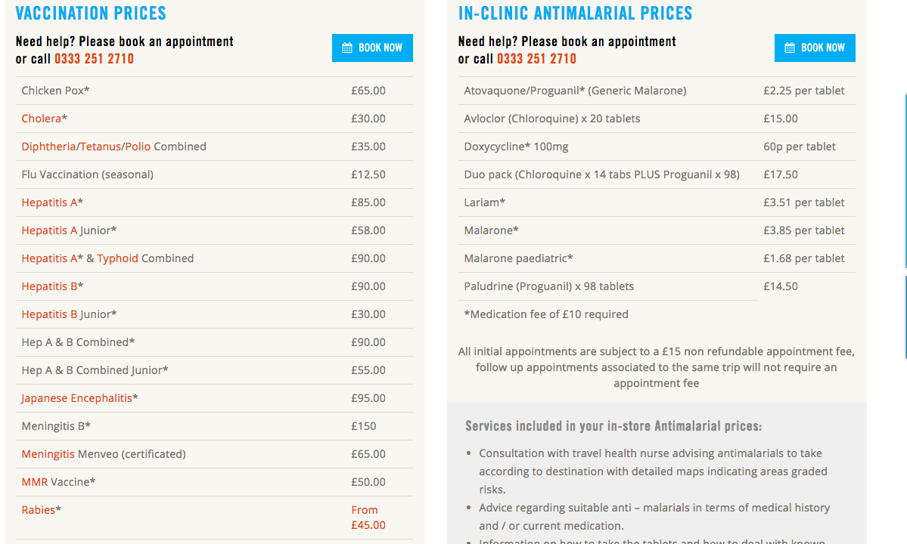The height and width of the screenshot is (544, 907).
Task: Follow the Tetanus link
Action: coord(101,147)
